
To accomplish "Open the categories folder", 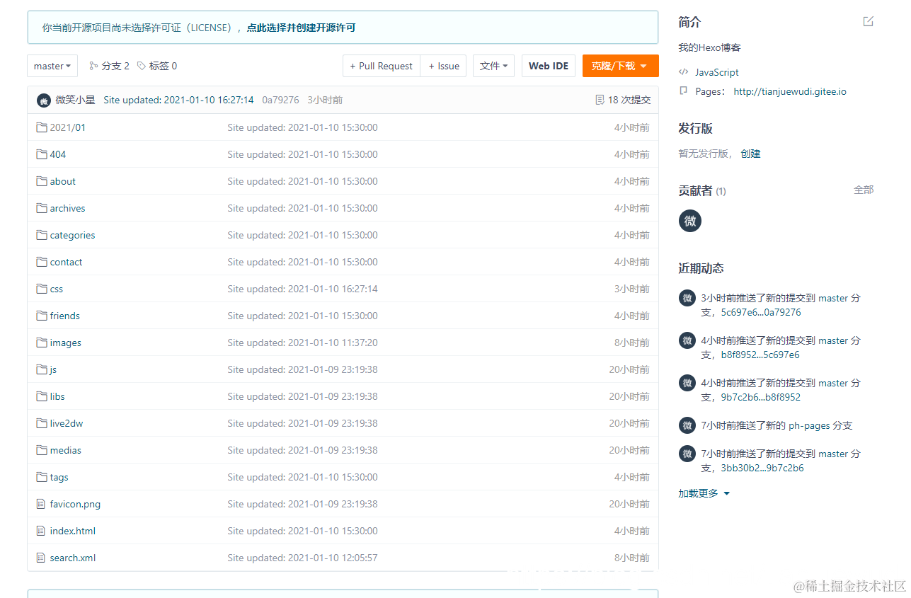I will (x=72, y=235).
